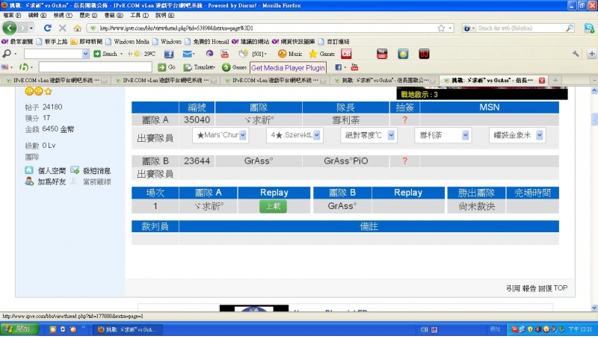Open the 編輯 menu
598x339 pixels.
37,15
